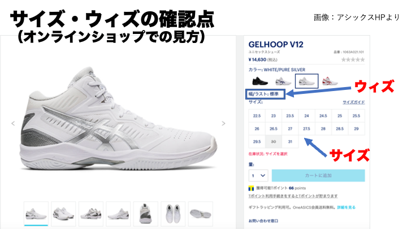This screenshot has width=407, height=229.
Task: Show previous shoe image with left arrow
Action: tap(13, 123)
